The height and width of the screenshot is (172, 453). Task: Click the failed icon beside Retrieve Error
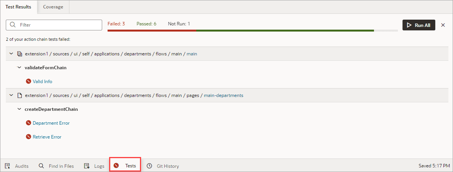[x=28, y=137]
